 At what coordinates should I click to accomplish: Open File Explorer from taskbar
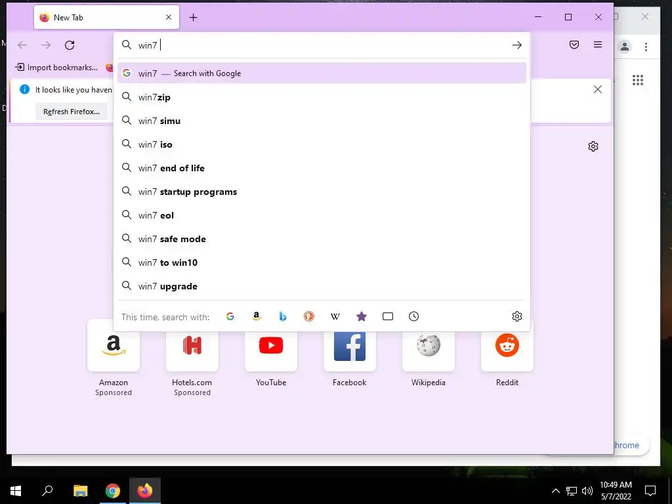tap(80, 491)
